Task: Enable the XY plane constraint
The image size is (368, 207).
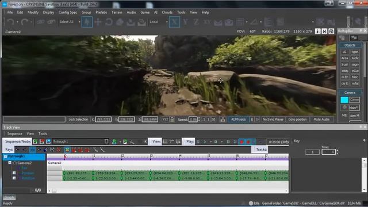Action: click(207, 22)
